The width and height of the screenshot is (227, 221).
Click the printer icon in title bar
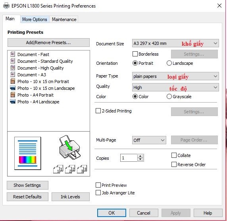point(6,6)
